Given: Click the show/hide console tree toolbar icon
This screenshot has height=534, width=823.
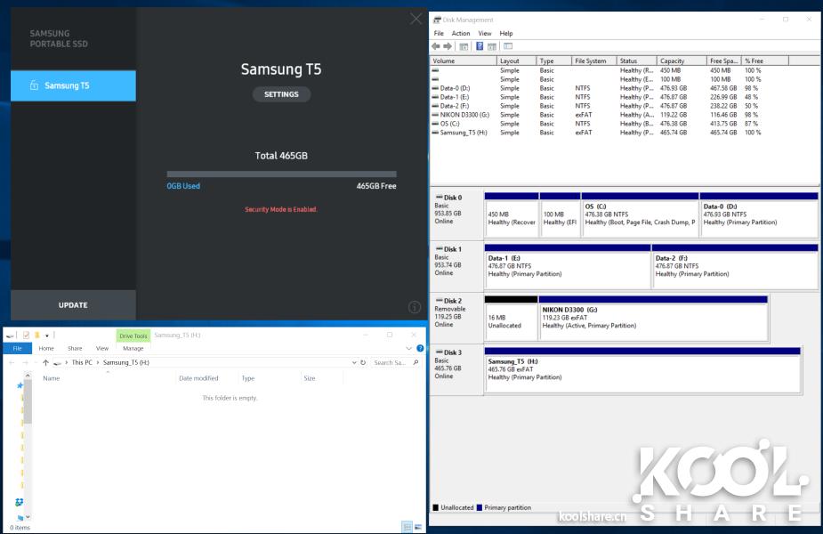Looking at the screenshot, I should pyautogui.click(x=464, y=47).
